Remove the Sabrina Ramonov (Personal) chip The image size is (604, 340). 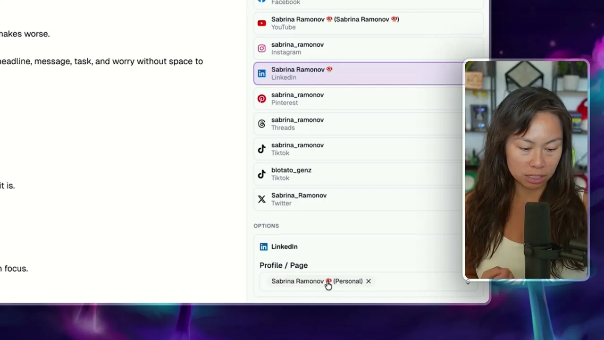[369, 281]
